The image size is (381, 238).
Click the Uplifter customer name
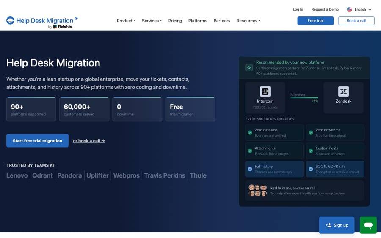[97, 175]
